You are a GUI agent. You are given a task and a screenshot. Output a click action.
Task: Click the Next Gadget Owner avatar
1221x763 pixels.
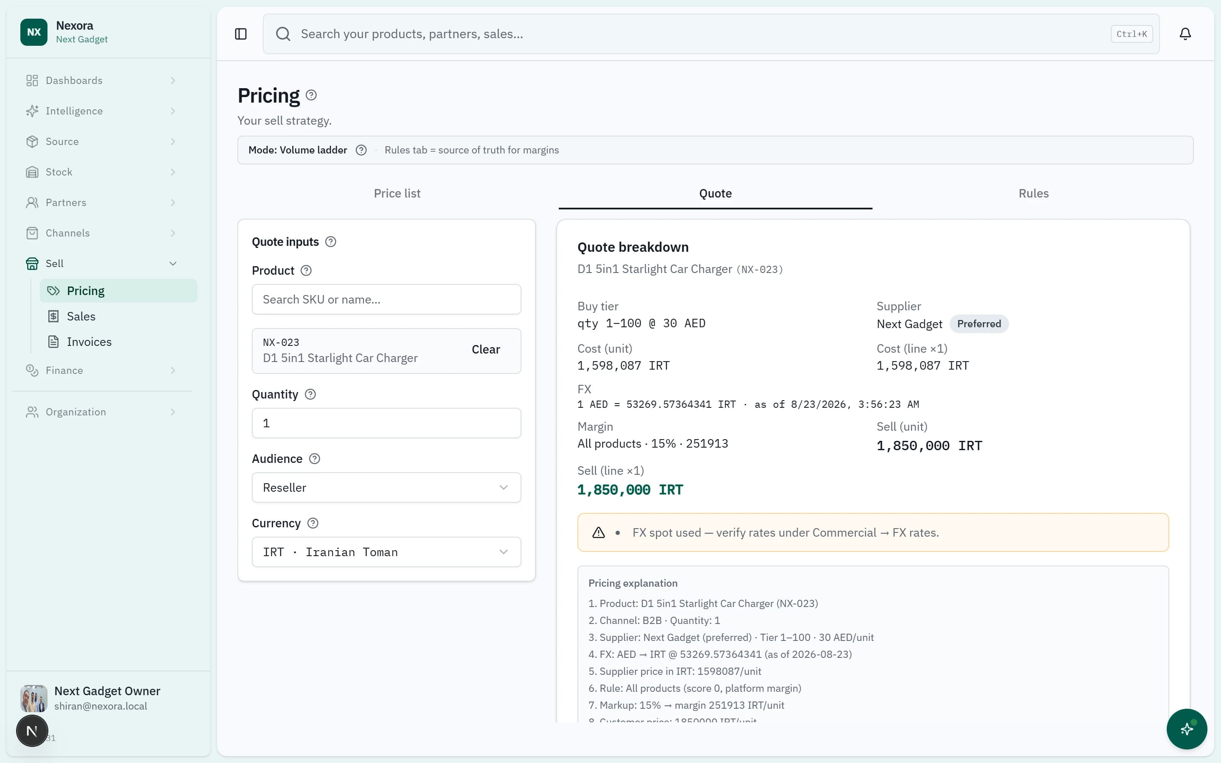tap(34, 699)
